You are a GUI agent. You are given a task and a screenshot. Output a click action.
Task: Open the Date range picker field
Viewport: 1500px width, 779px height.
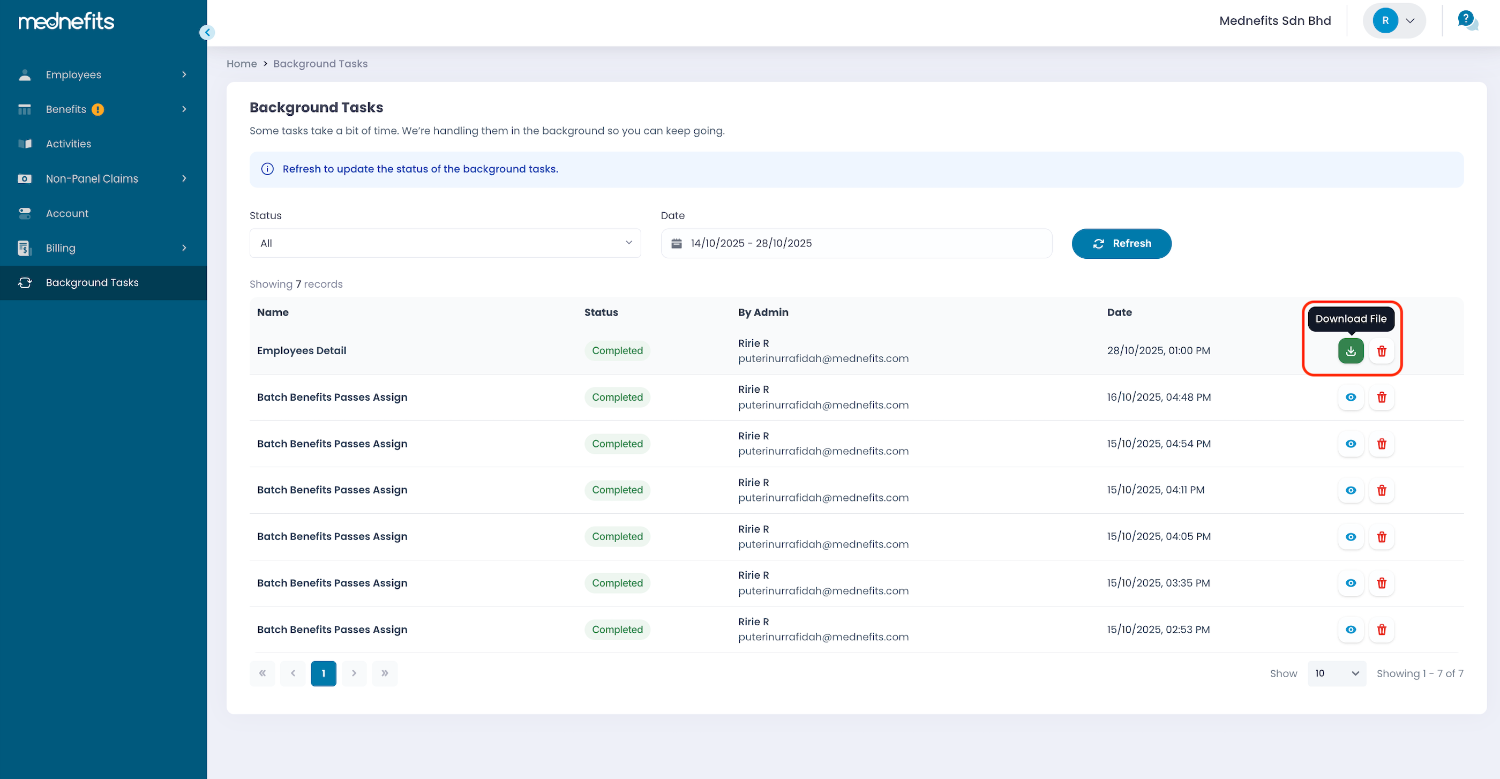click(856, 243)
